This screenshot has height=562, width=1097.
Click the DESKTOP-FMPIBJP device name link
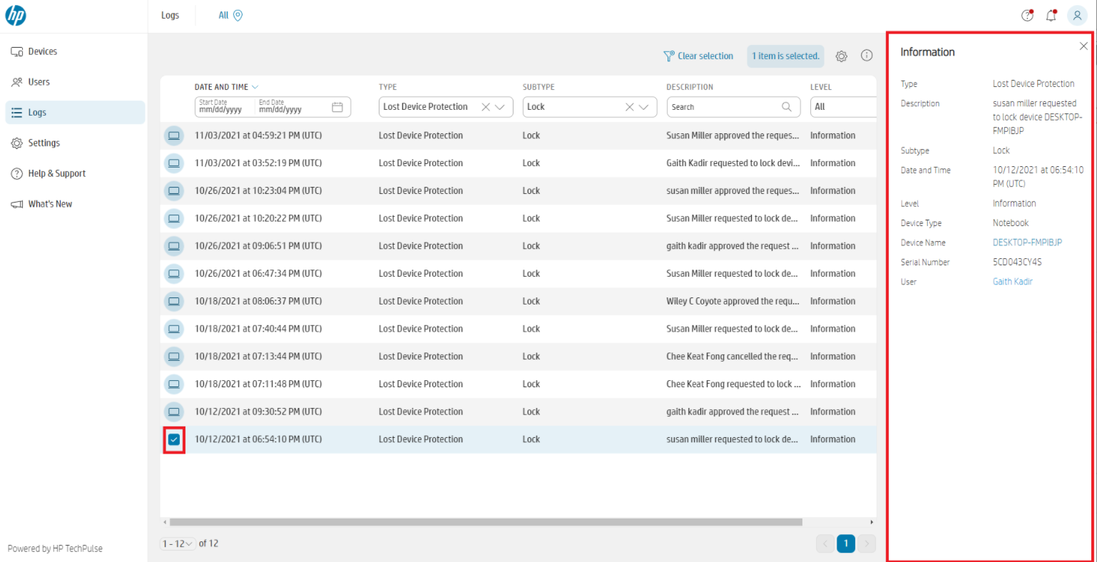coord(1027,242)
